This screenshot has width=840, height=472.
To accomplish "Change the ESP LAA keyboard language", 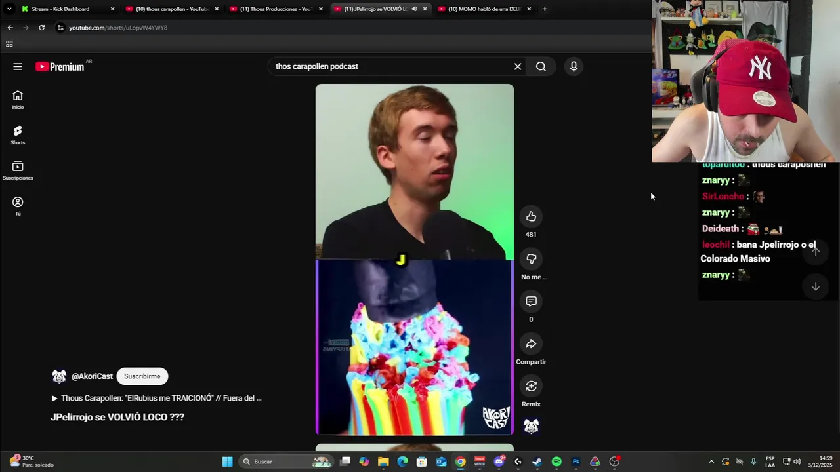I will click(x=770, y=462).
